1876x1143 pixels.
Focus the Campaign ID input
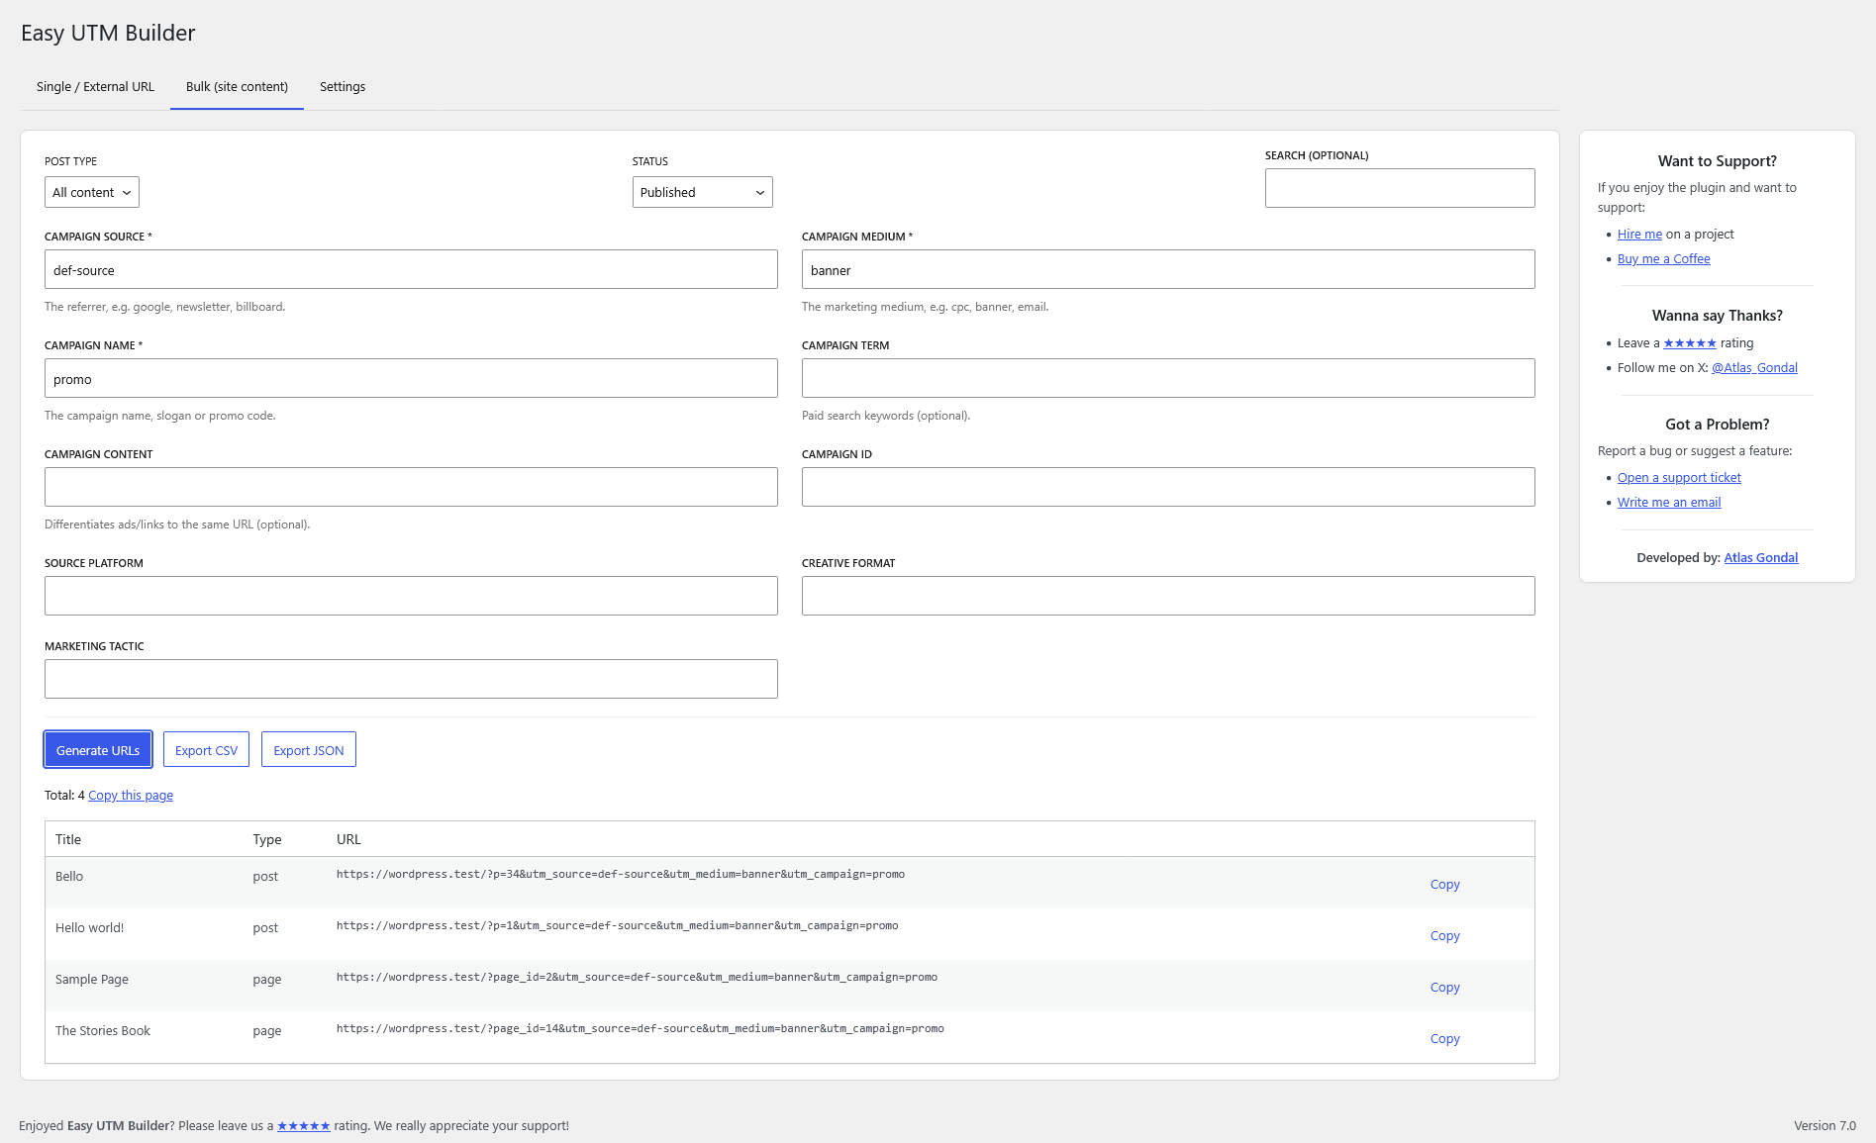pyautogui.click(x=1168, y=487)
